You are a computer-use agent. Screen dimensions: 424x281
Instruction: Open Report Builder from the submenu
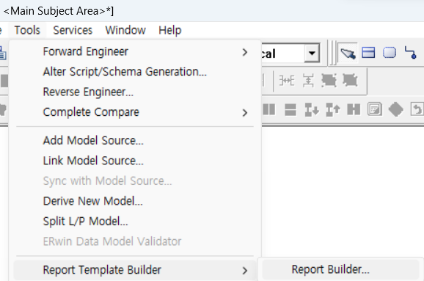(340, 270)
